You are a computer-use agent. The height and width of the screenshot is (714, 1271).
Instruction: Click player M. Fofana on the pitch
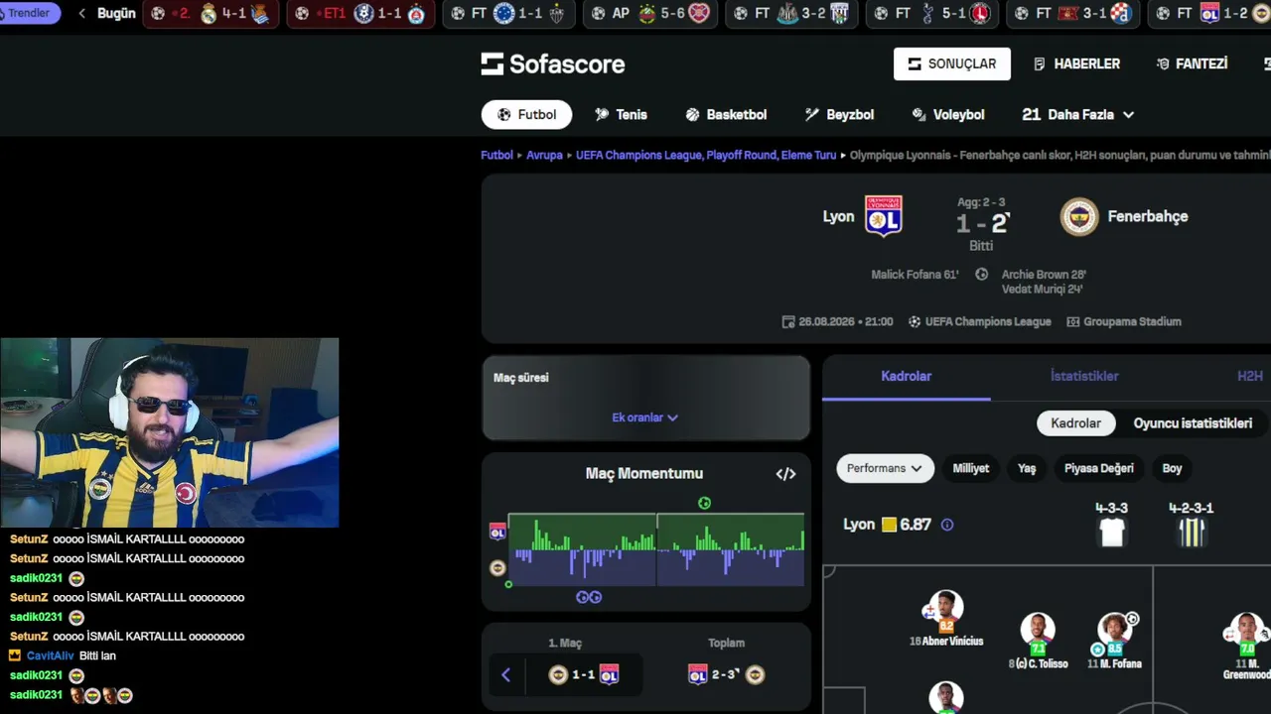[1114, 641]
